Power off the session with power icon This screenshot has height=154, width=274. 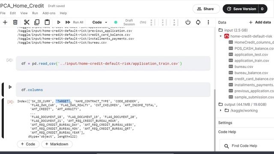(x=188, y=22)
